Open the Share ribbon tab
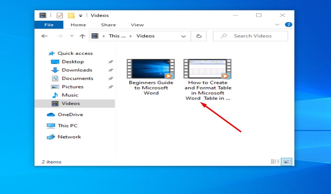Viewport: 331px width, 194px height. [x=108, y=25]
